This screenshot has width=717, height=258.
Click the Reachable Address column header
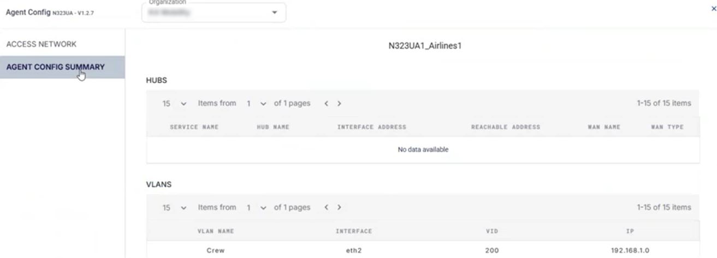505,127
